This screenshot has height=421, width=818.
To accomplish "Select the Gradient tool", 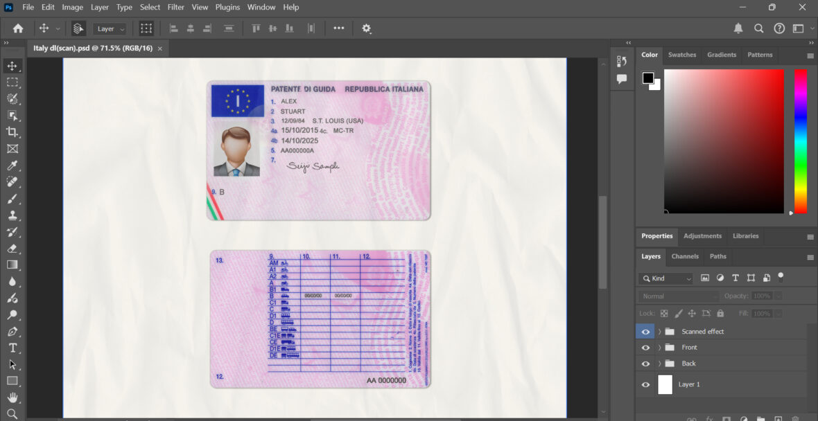I will click(12, 265).
